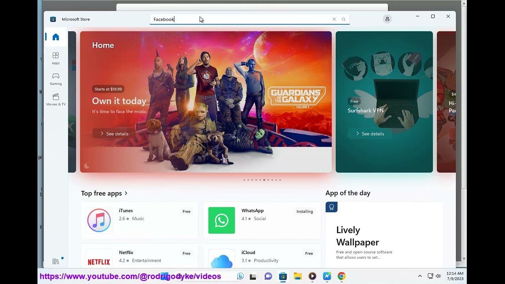Open the iTunes app icon
The height and width of the screenshot is (284, 505).
tap(99, 220)
